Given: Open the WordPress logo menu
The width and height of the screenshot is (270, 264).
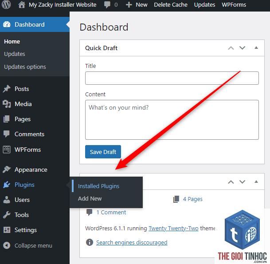Looking at the screenshot, I should point(6,4).
